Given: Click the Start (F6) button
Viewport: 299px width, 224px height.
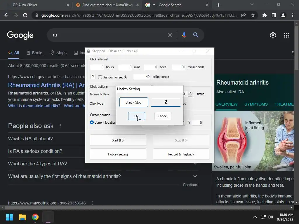Looking at the screenshot, I should coord(118,140).
